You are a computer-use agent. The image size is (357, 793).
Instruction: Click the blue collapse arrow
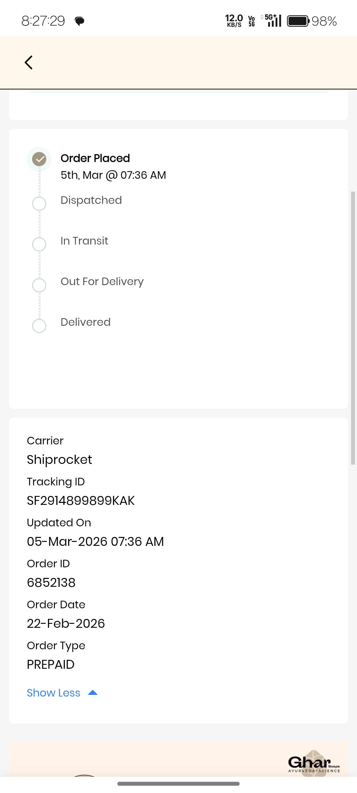[x=93, y=693]
